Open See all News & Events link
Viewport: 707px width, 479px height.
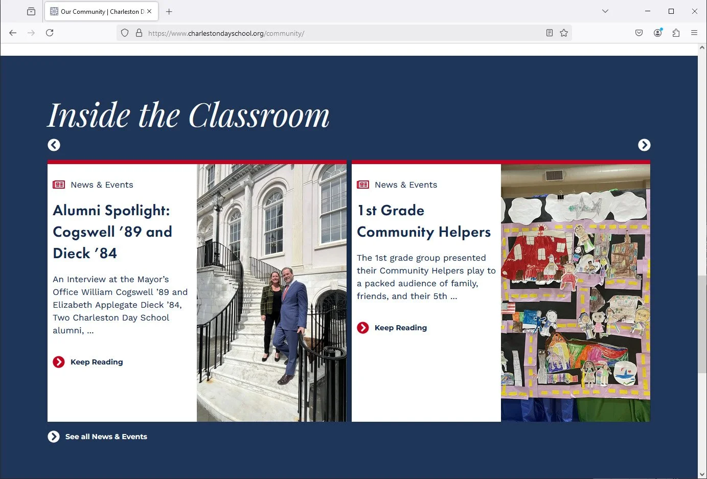106,437
